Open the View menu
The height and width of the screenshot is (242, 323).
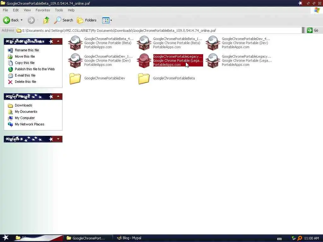[x=27, y=10]
